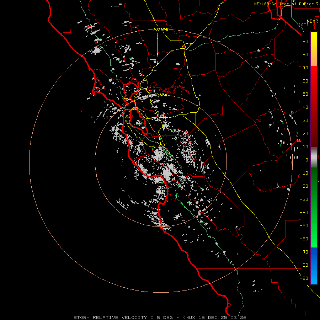This screenshot has height=320, width=320.
Task: Click the -20 value on velocity scale
Action: (x=304, y=186)
